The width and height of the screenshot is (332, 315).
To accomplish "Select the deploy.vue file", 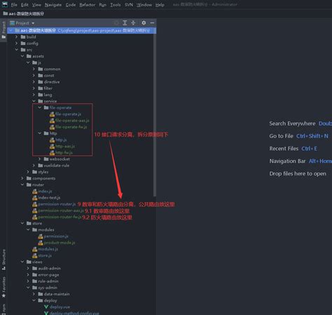I will [57, 307].
